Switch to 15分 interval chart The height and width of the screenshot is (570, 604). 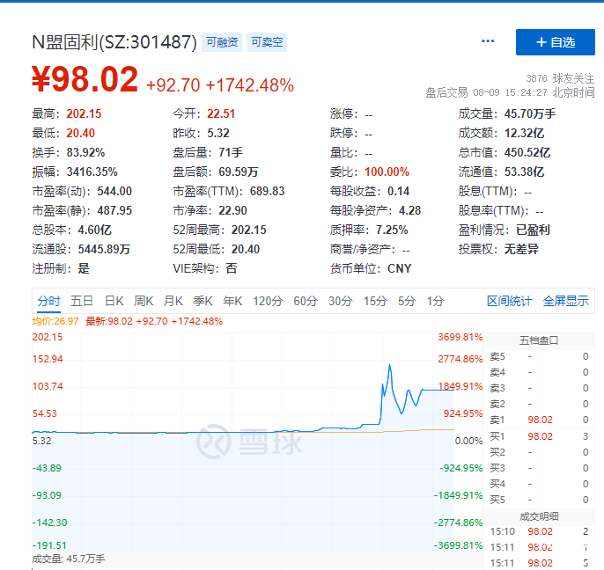coord(375,301)
